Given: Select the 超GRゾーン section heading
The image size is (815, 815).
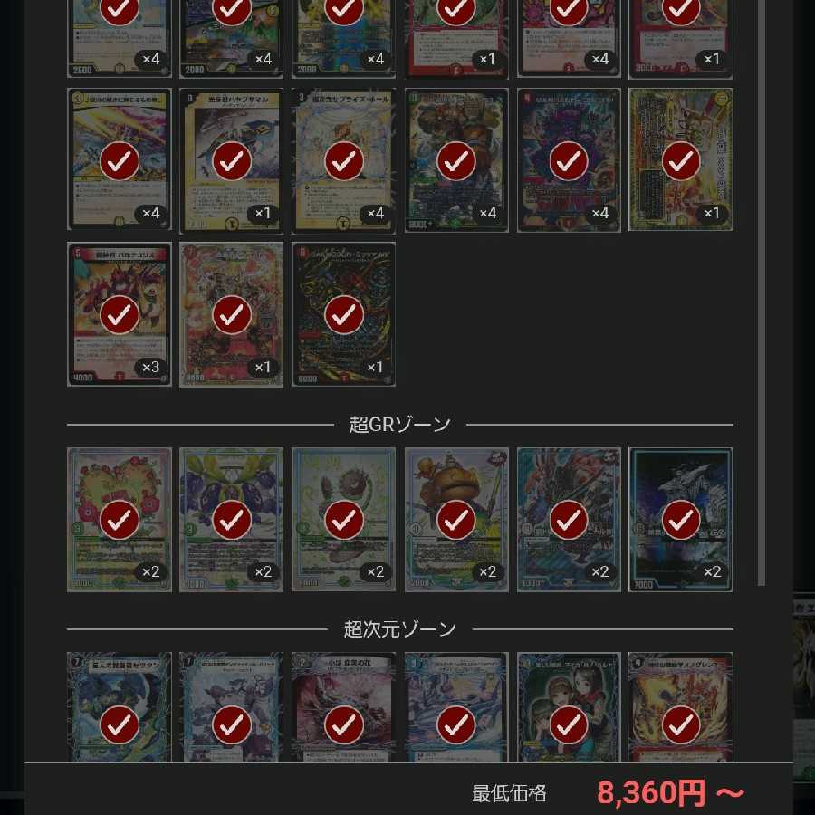Looking at the screenshot, I should point(399,424).
